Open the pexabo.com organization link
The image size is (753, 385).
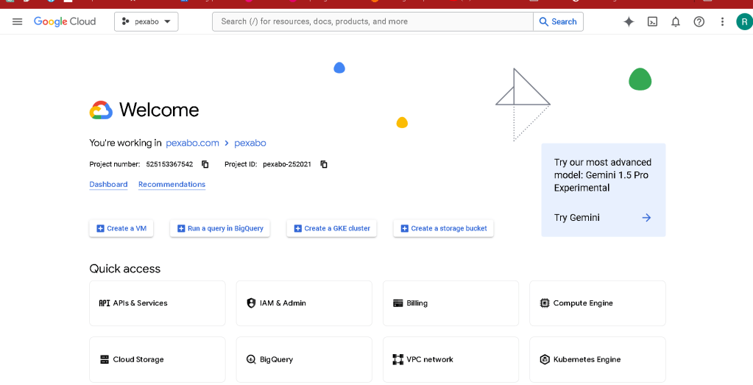(193, 143)
